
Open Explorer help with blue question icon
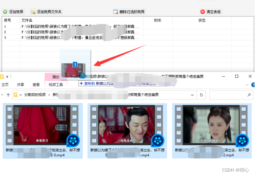pyautogui.click(x=253, y=85)
